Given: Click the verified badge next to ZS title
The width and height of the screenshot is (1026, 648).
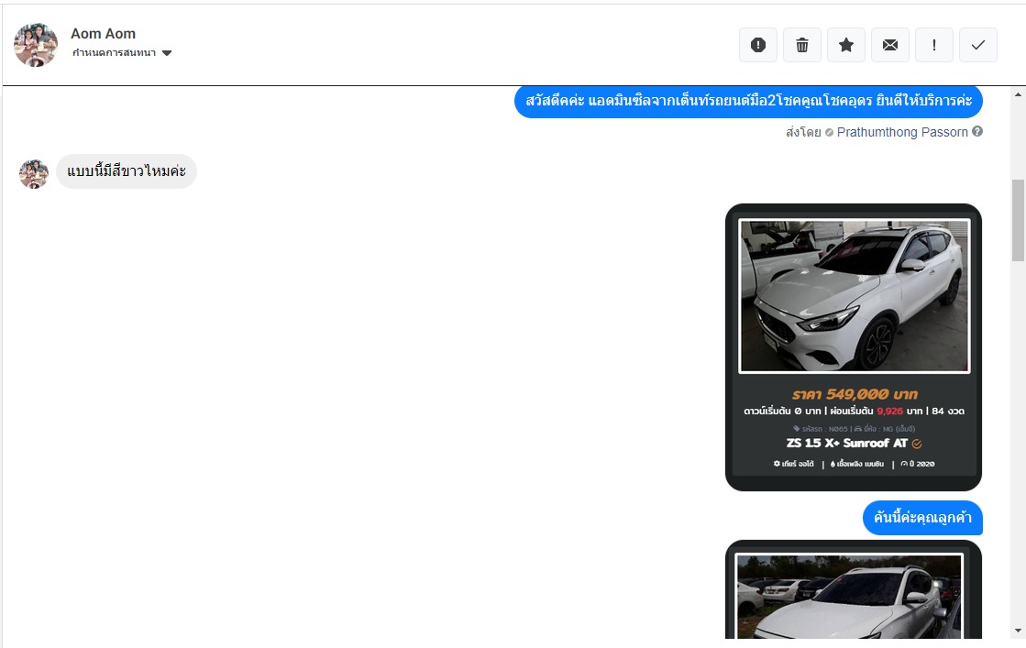Looking at the screenshot, I should click(917, 444).
